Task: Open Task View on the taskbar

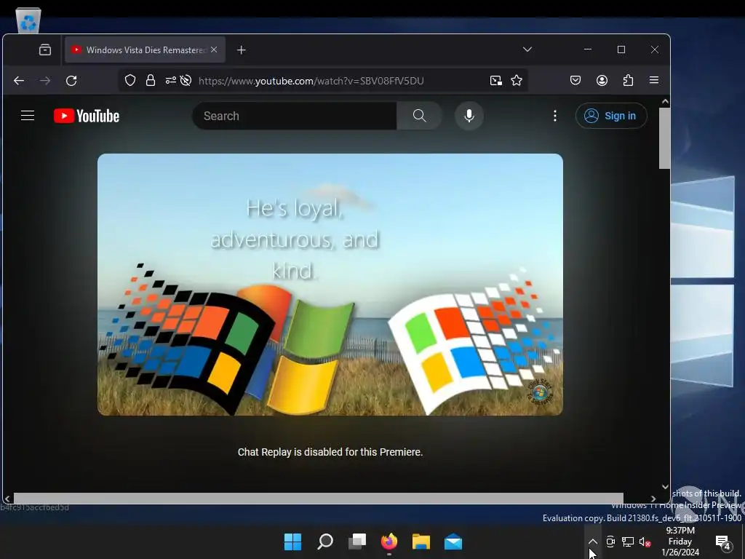Action: [x=357, y=542]
